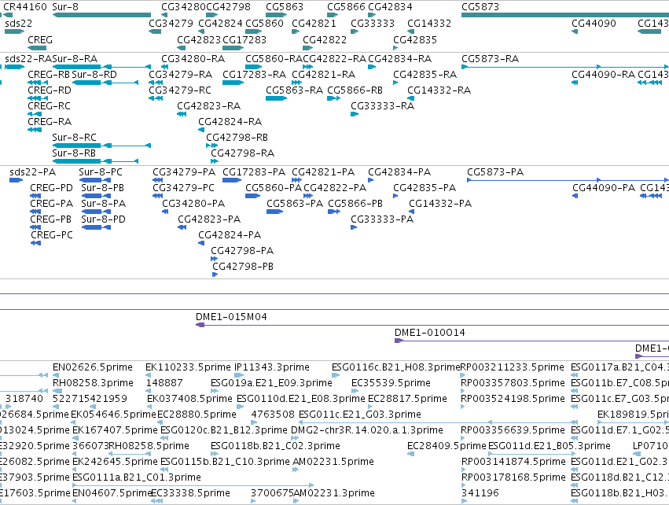
Task: Click protein CREG-PD
Action: coord(52,188)
